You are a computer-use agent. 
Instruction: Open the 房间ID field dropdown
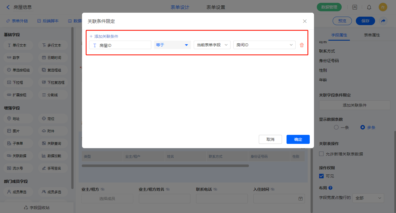(264, 45)
